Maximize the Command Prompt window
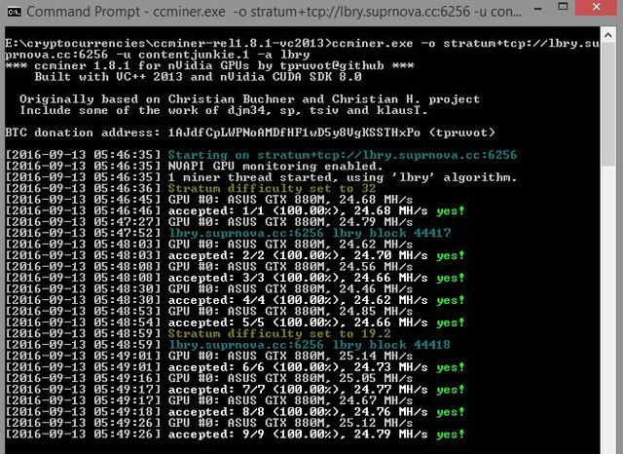 (x=563, y=7)
